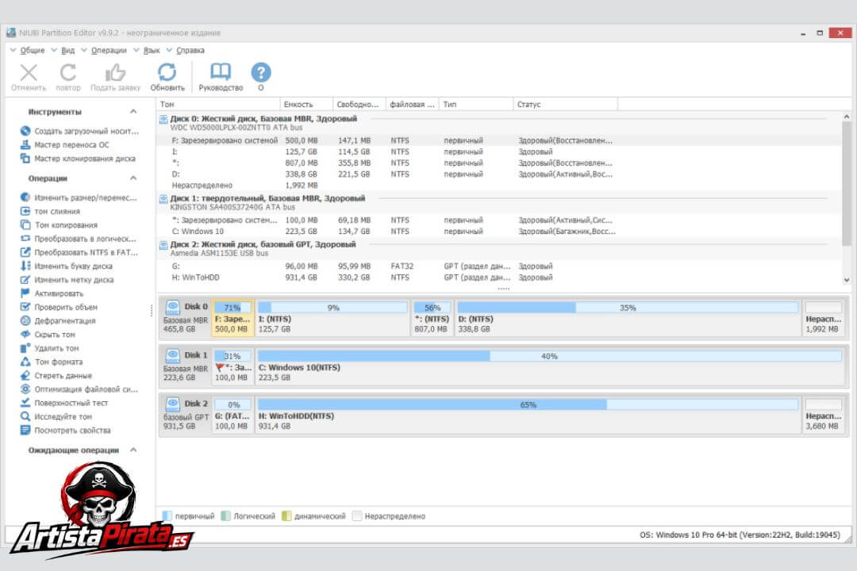857x571 pixels.
Task: Open the Язык menu
Action: coord(152,50)
